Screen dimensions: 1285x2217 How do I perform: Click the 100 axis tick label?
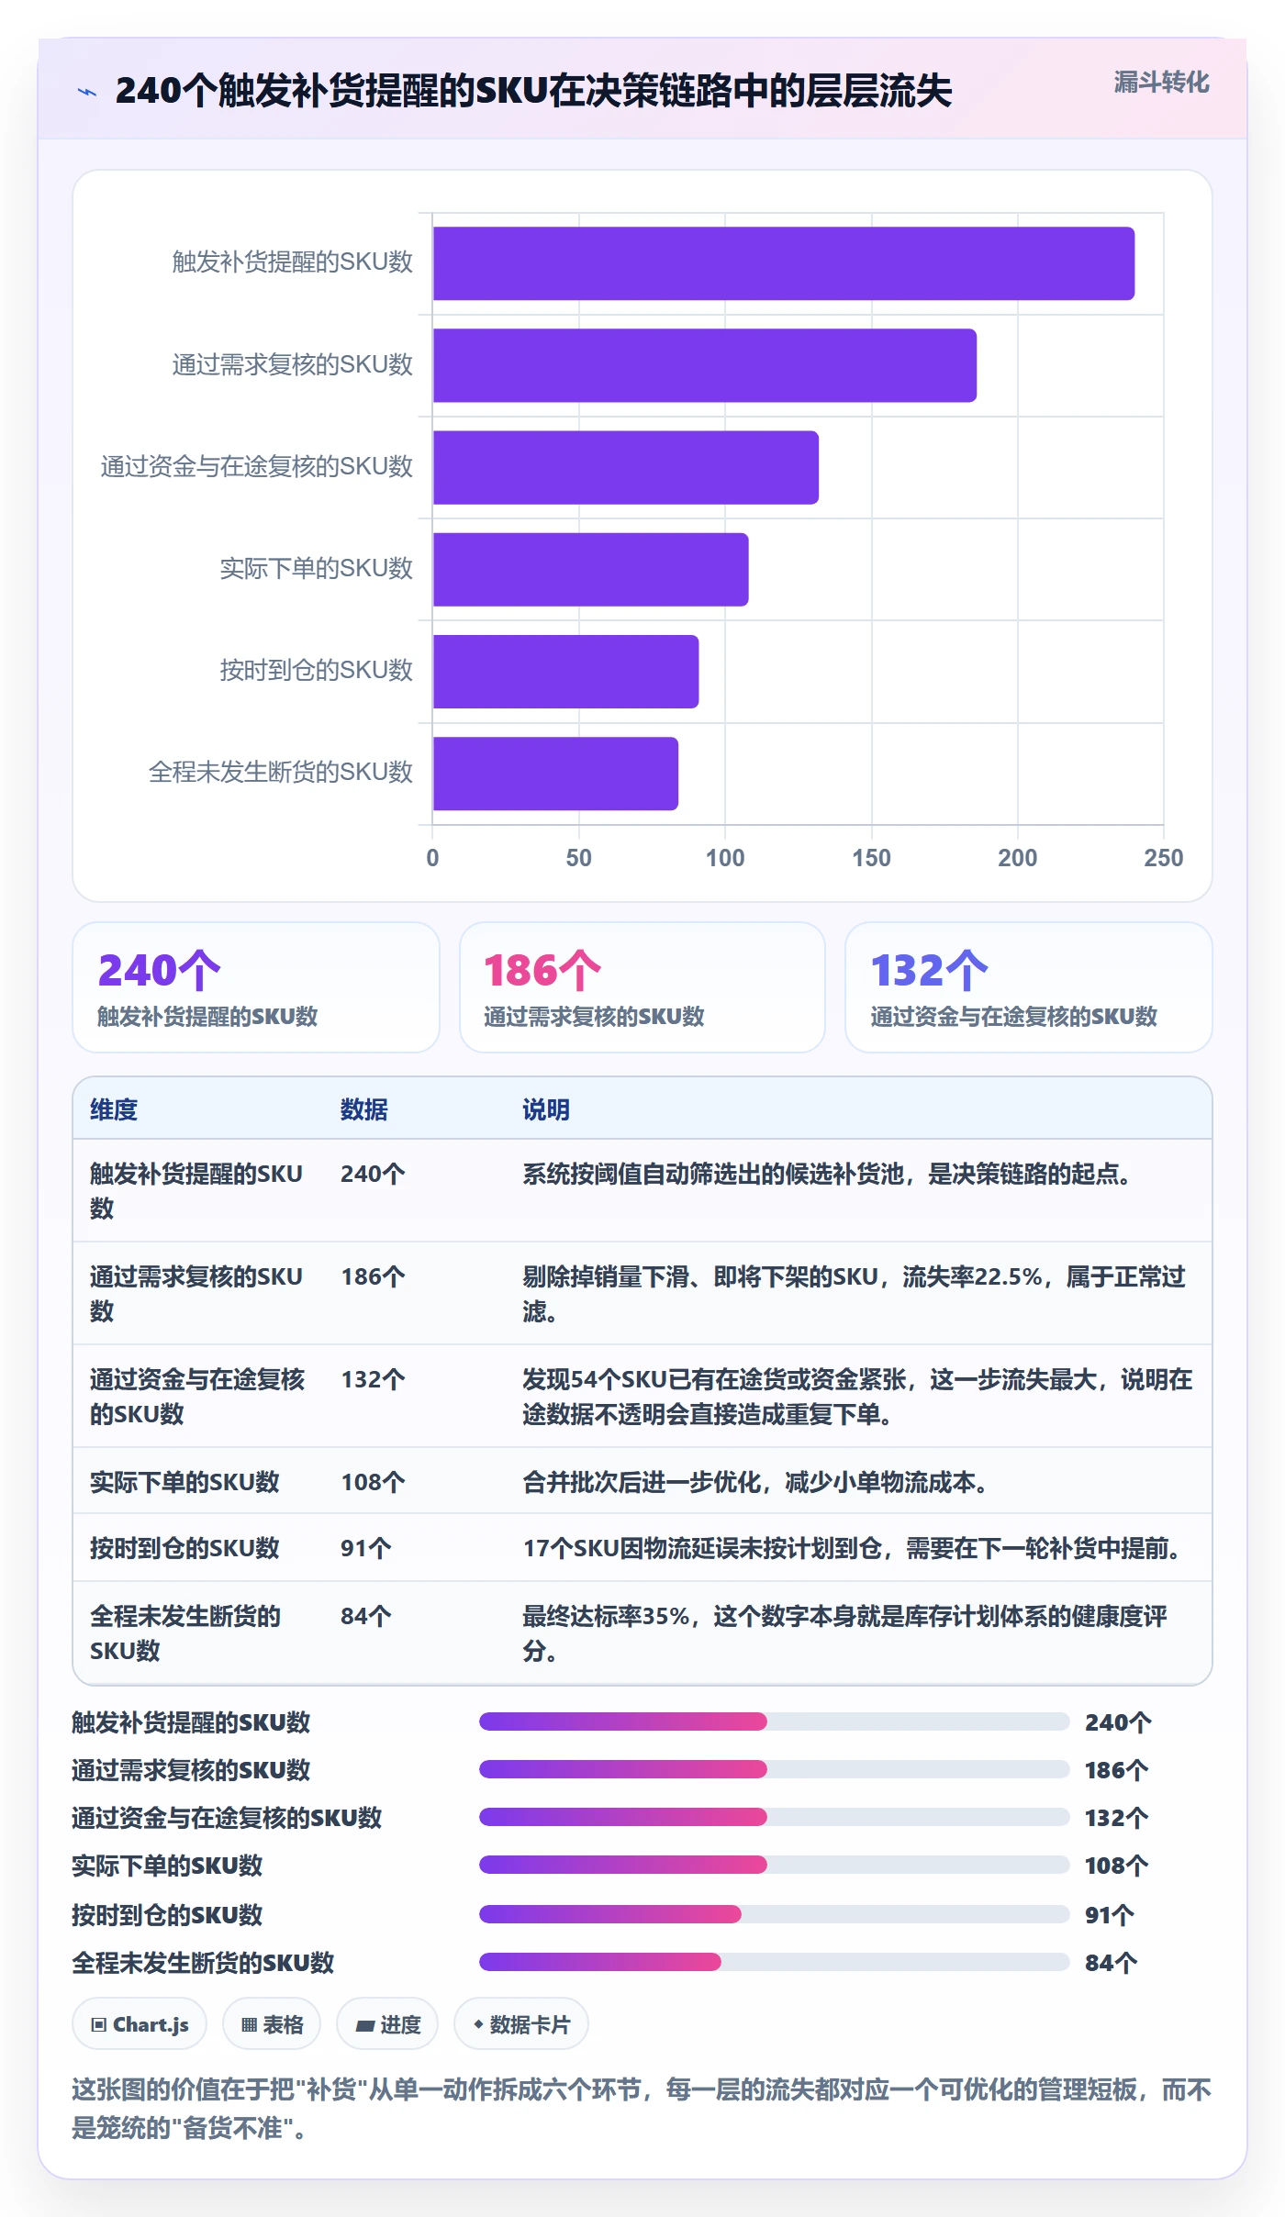tap(725, 858)
